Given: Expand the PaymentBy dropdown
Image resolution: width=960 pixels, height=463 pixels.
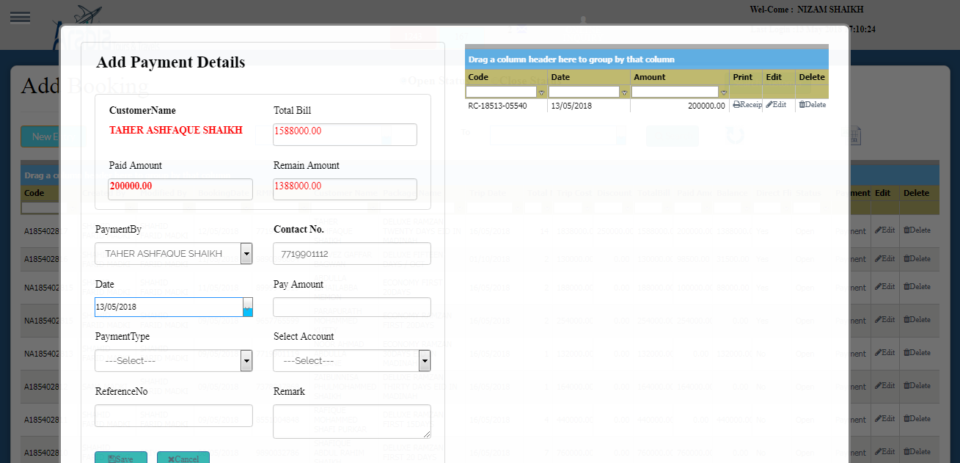Looking at the screenshot, I should point(246,254).
